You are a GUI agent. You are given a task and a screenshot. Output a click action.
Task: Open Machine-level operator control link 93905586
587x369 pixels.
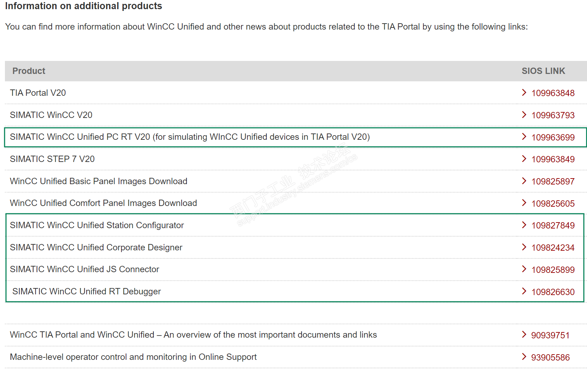click(550, 358)
